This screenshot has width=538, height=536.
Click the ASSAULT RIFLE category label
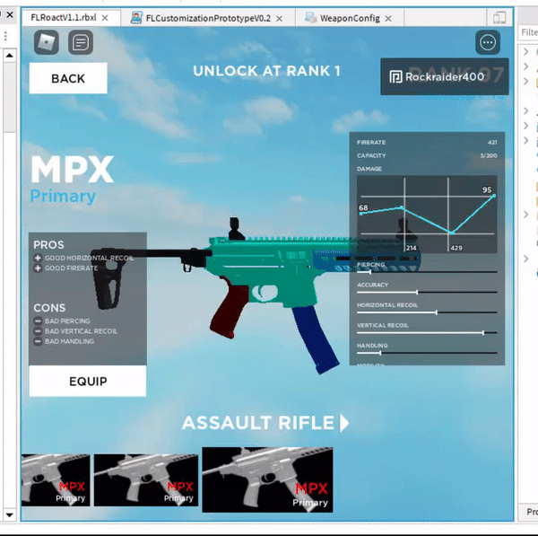coord(258,423)
